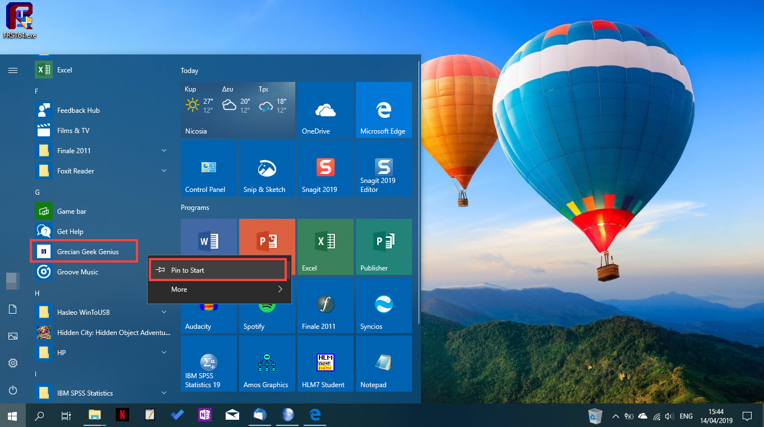
Task: Open the More submenu
Action: point(219,290)
